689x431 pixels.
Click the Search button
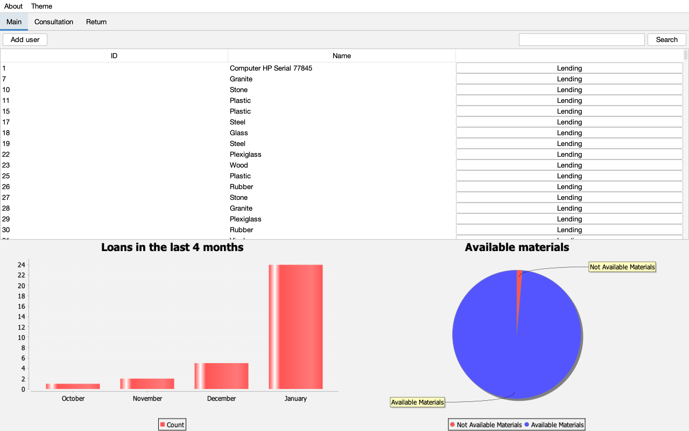(667, 39)
